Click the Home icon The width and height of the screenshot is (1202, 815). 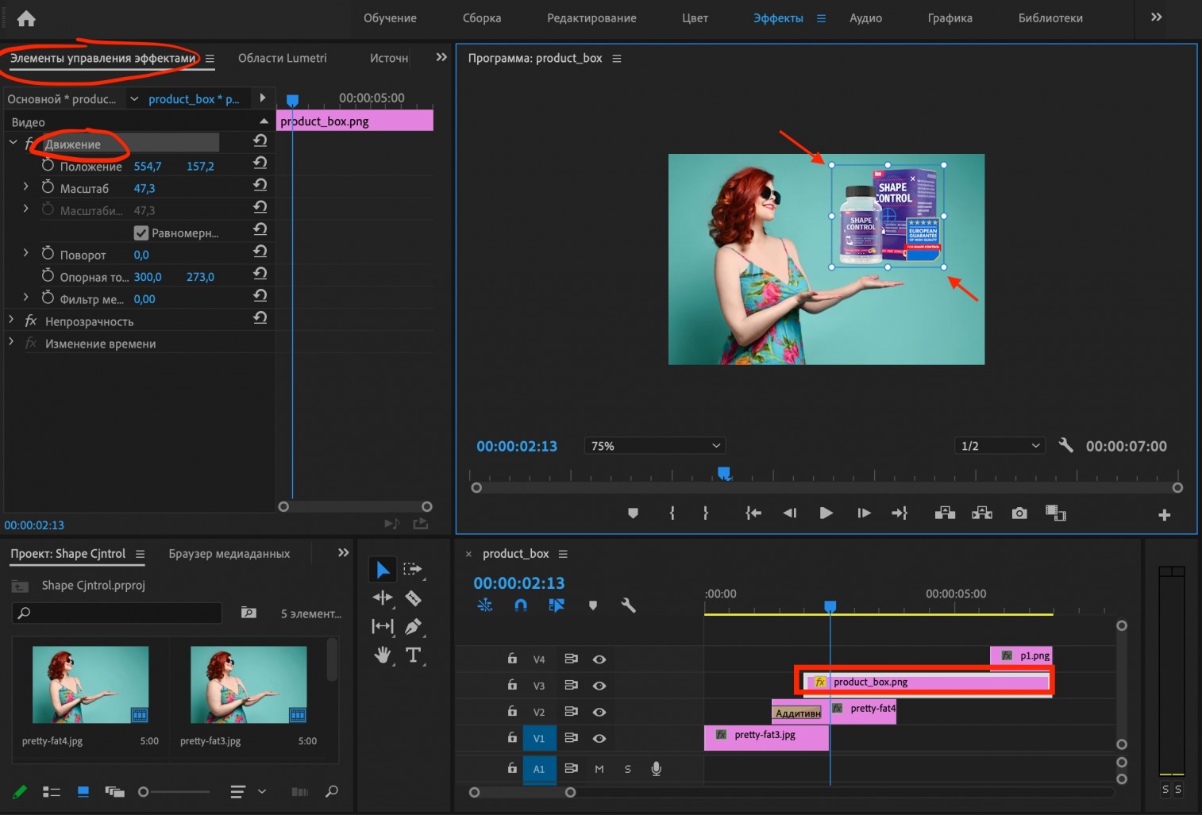tap(26, 18)
